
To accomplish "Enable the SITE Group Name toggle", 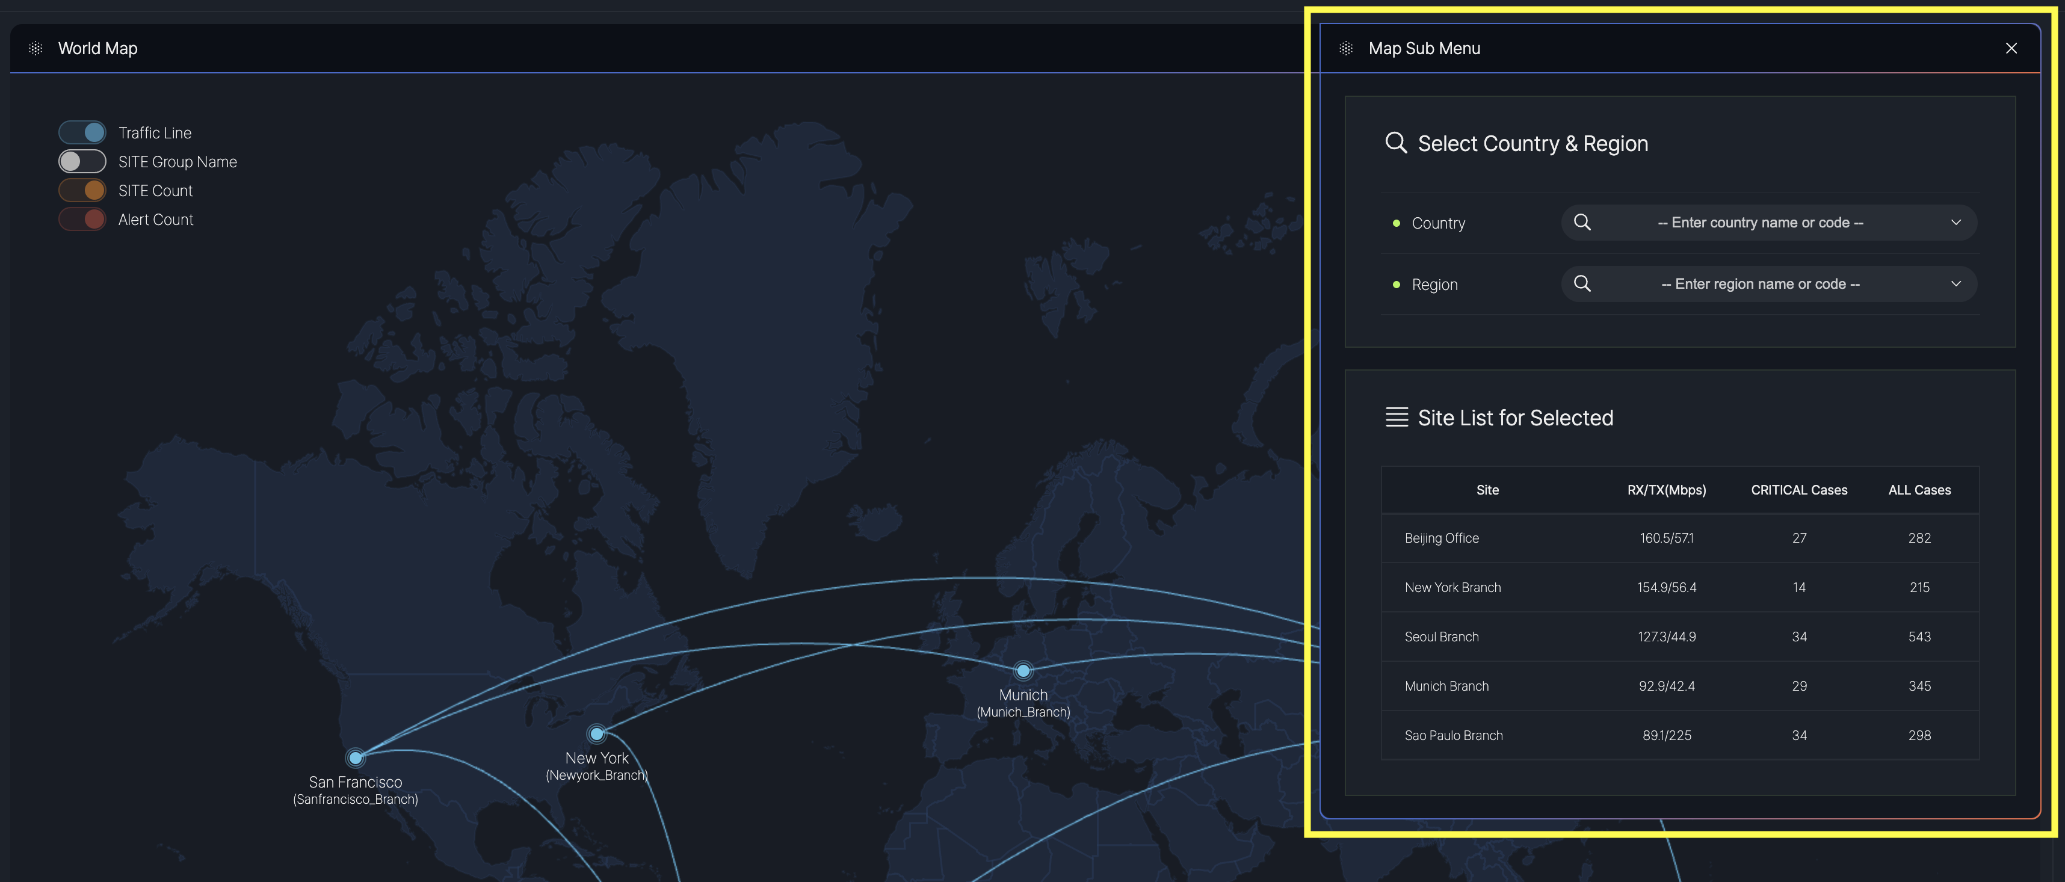I will [82, 161].
